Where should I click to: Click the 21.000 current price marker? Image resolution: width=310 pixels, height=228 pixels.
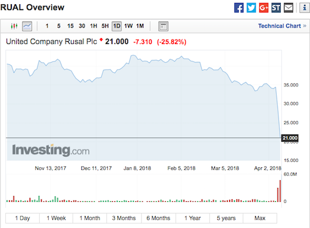tap(290, 138)
